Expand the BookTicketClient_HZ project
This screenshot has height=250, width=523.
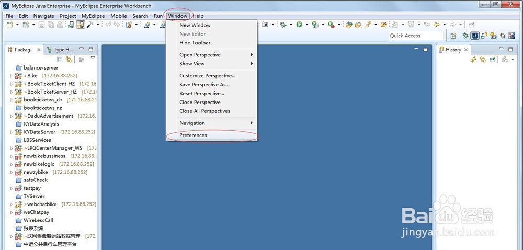12,84
